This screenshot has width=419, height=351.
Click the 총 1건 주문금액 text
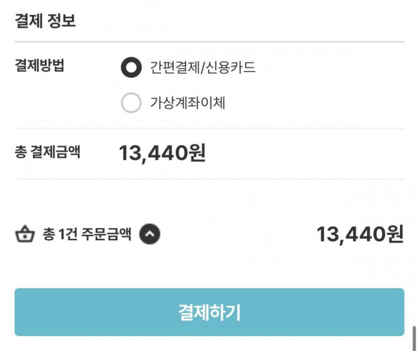87,234
